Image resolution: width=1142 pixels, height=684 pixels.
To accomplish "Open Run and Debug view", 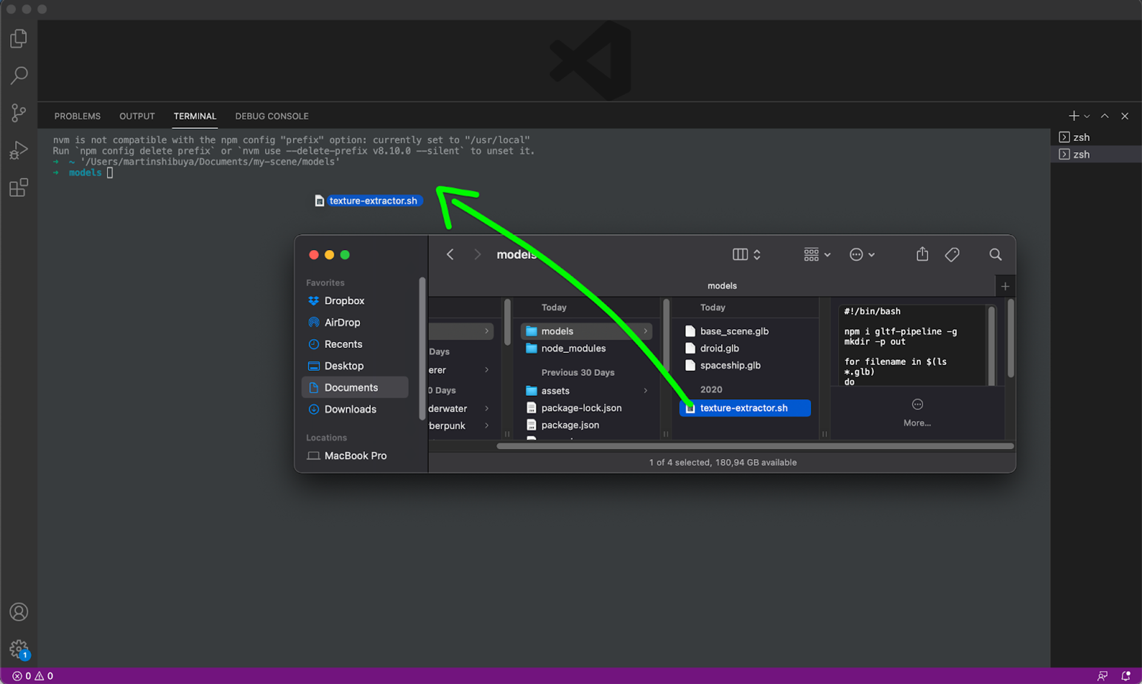I will coord(19,150).
